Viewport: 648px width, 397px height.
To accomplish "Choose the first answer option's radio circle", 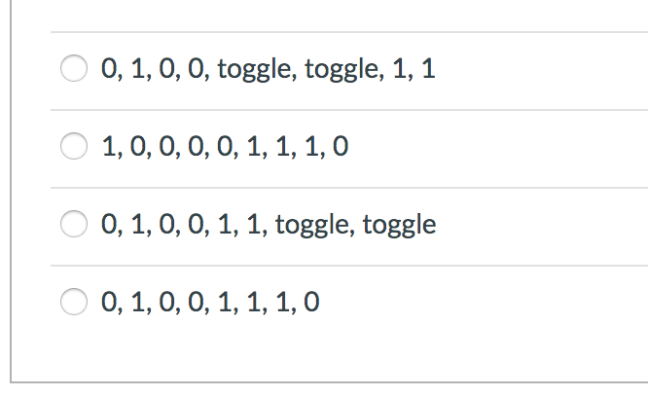I will pyautogui.click(x=75, y=70).
